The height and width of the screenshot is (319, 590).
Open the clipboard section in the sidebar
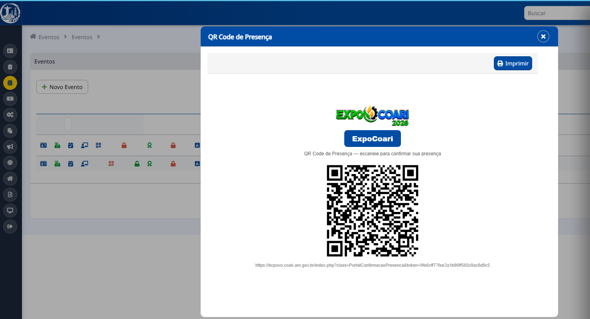click(10, 67)
